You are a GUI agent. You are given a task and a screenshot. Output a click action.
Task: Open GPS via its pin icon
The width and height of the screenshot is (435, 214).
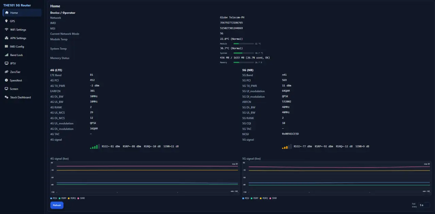click(6, 21)
